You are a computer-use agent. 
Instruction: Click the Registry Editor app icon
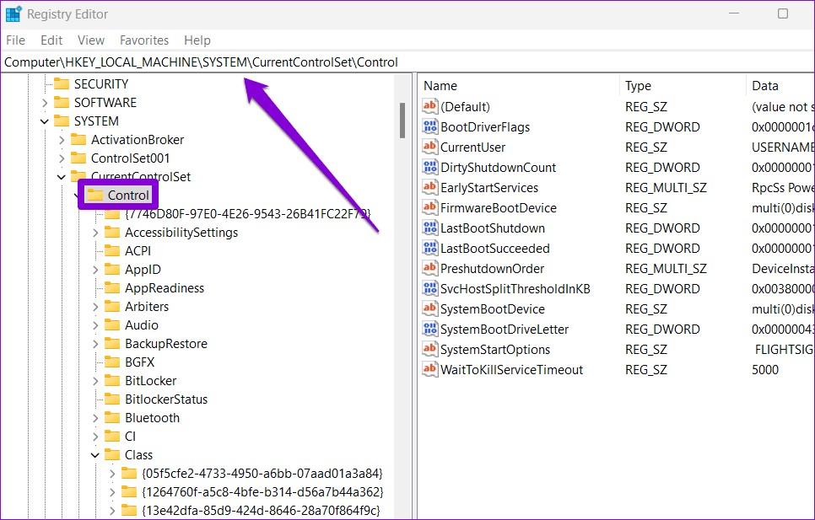(13, 14)
